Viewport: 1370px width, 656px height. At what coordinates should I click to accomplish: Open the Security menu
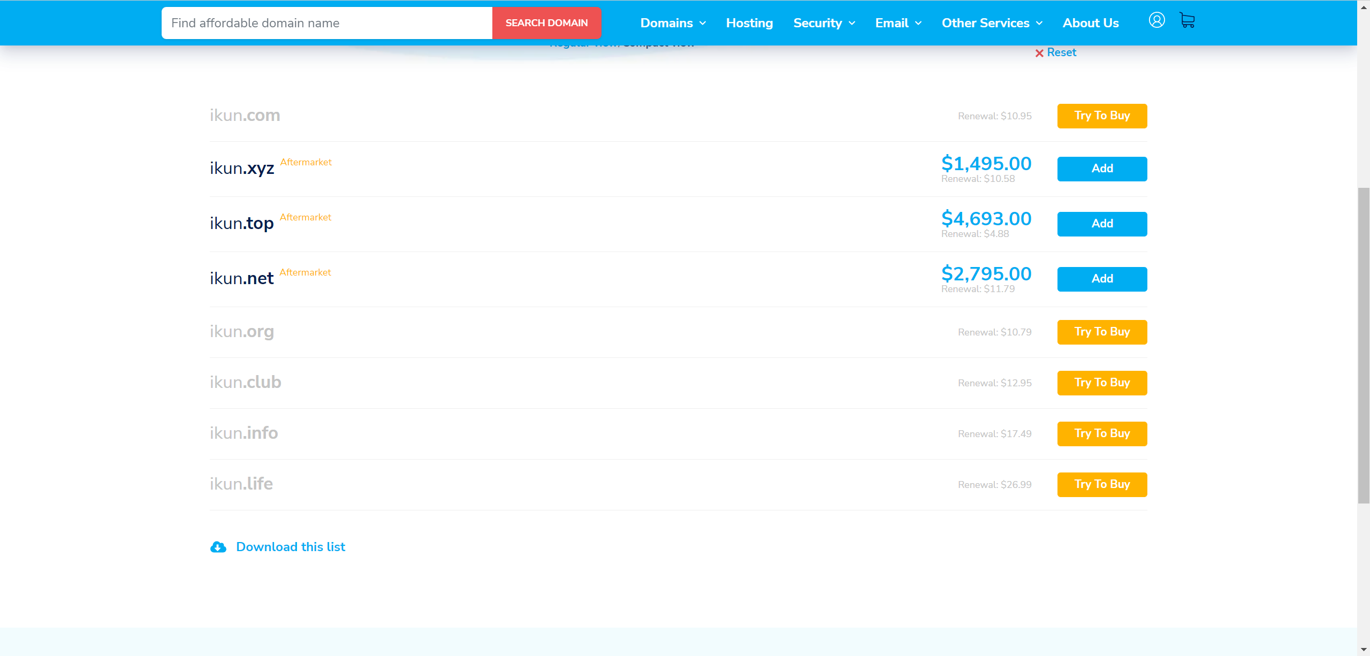(818, 23)
